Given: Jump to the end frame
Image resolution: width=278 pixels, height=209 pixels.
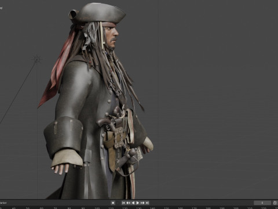Looking at the screenshot, I should (x=147, y=203).
